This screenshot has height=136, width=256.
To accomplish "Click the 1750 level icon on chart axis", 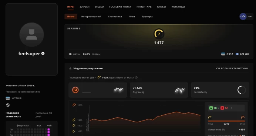I will (x=74, y=105).
